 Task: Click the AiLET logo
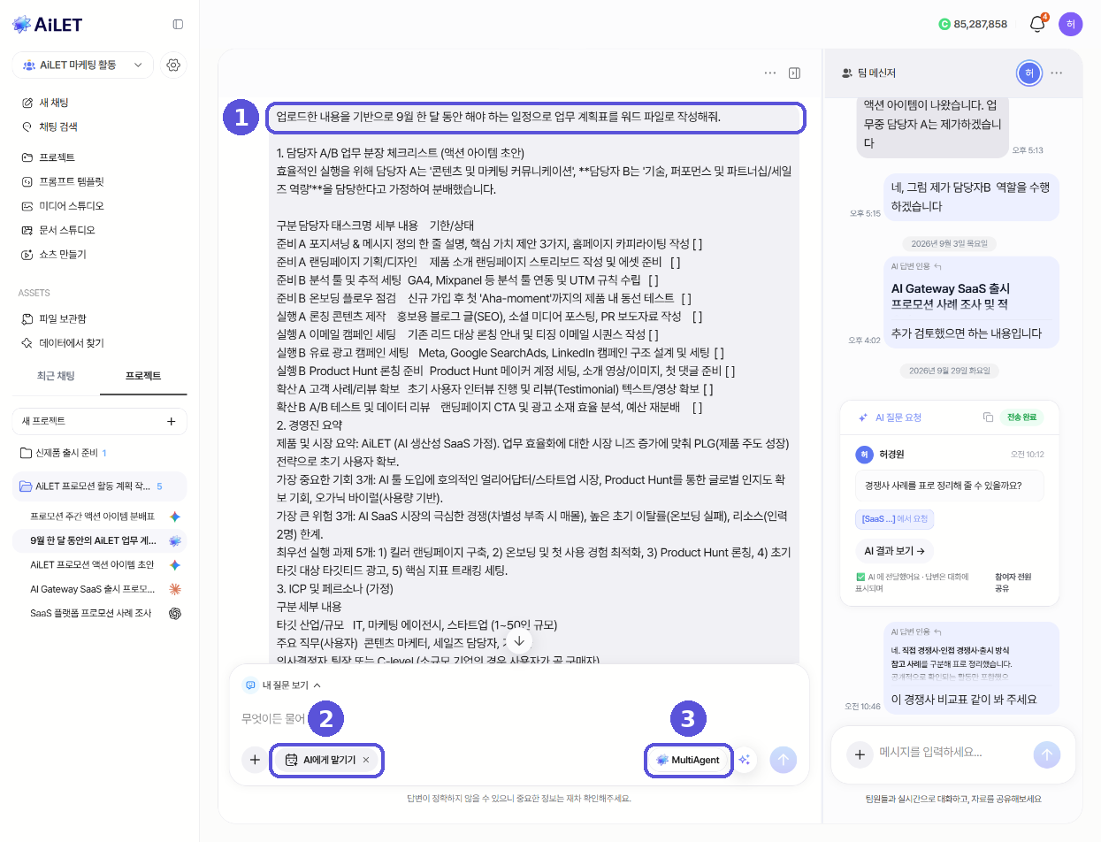coord(48,25)
